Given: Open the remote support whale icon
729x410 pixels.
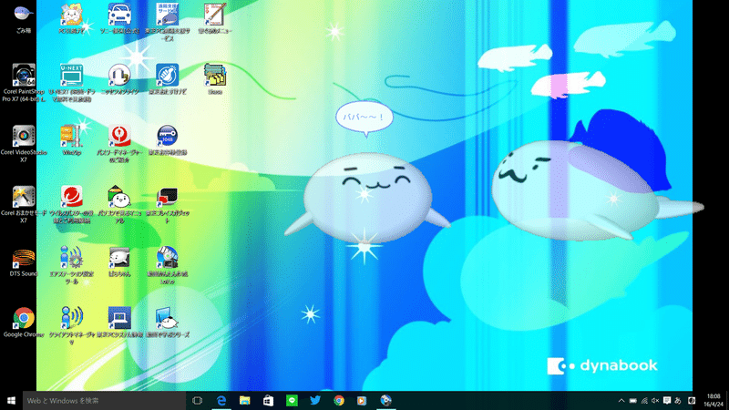Looking at the screenshot, I should (x=168, y=15).
